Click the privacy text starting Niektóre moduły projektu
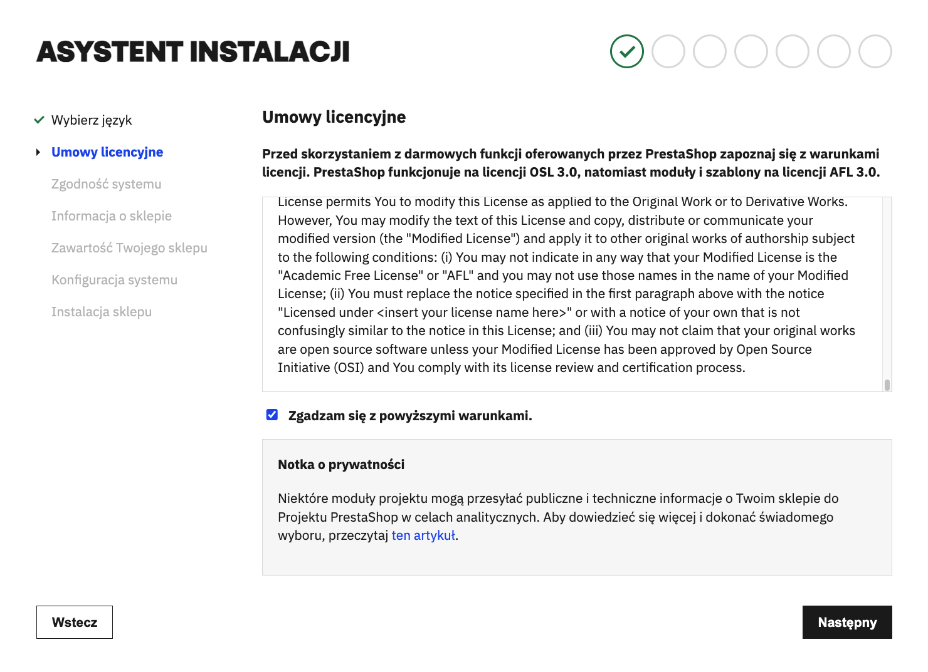Viewport: 928px width, 672px height. tap(558, 517)
